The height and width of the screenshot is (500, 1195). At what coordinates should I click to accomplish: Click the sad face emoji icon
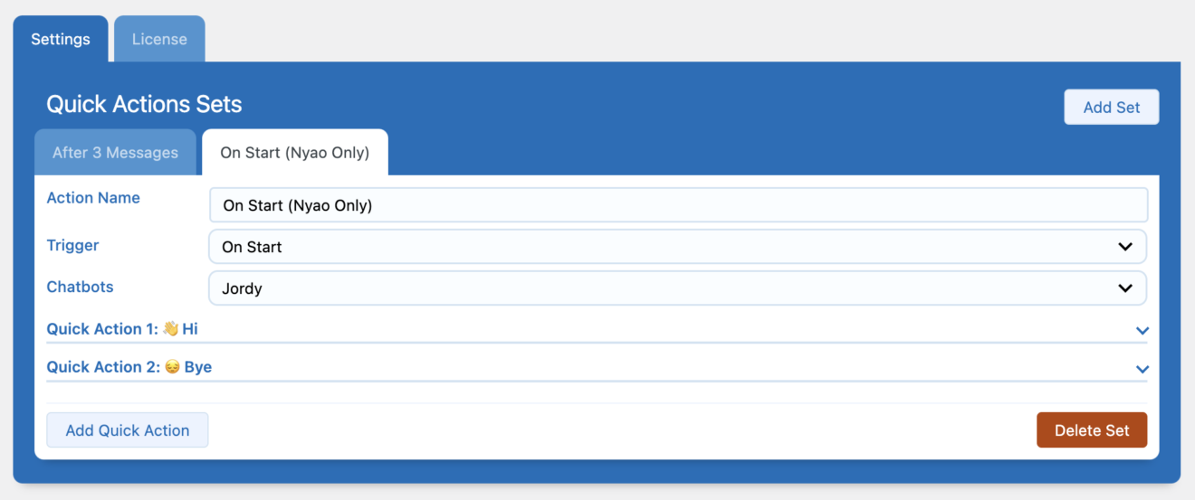point(173,367)
